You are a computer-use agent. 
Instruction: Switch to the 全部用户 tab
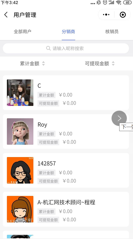(x=23, y=32)
